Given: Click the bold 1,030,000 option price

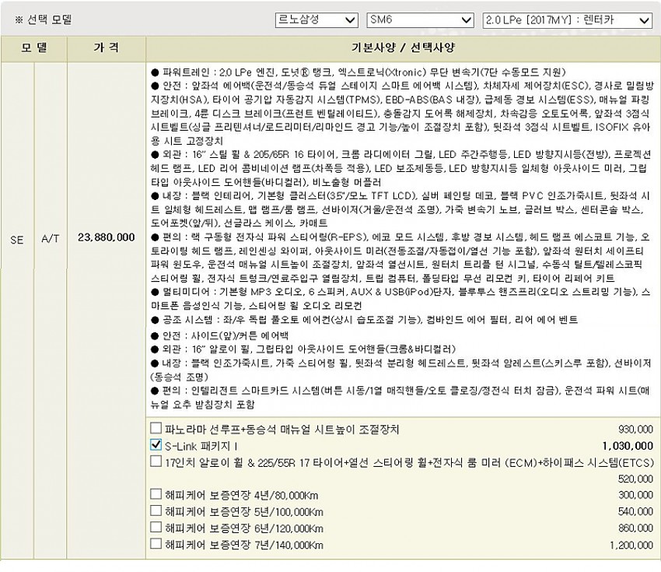Looking at the screenshot, I should tap(628, 446).
